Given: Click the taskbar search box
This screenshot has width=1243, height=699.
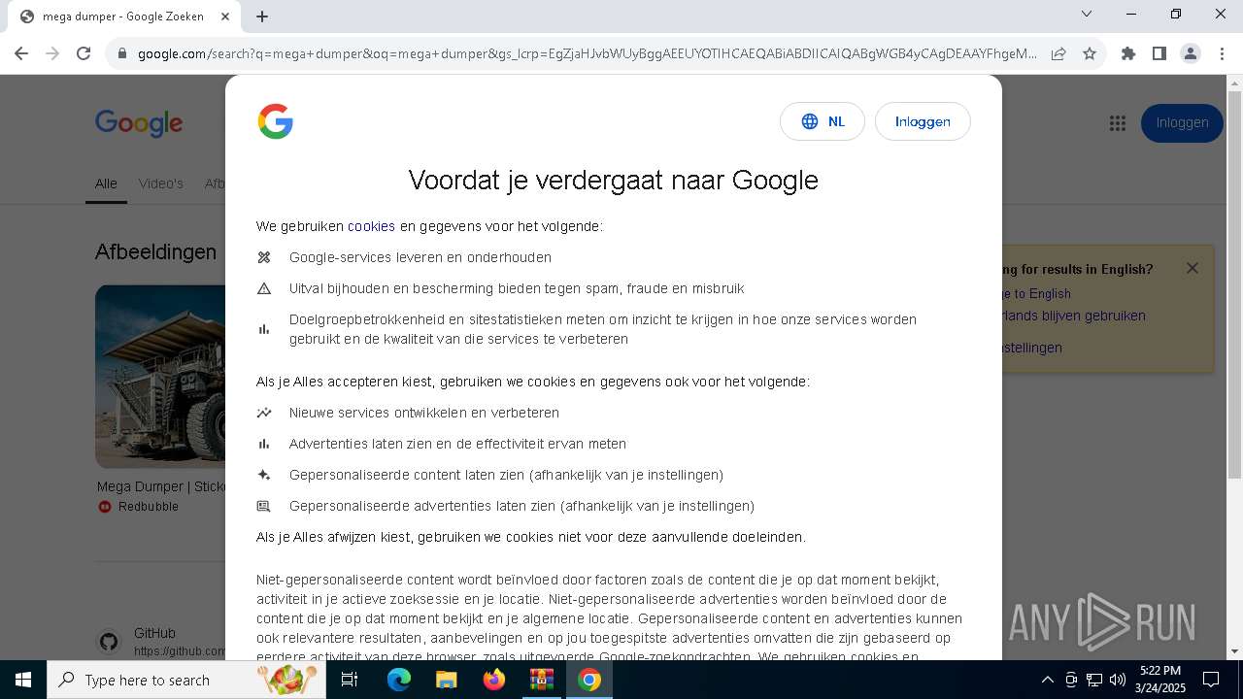Looking at the screenshot, I should coord(186,680).
